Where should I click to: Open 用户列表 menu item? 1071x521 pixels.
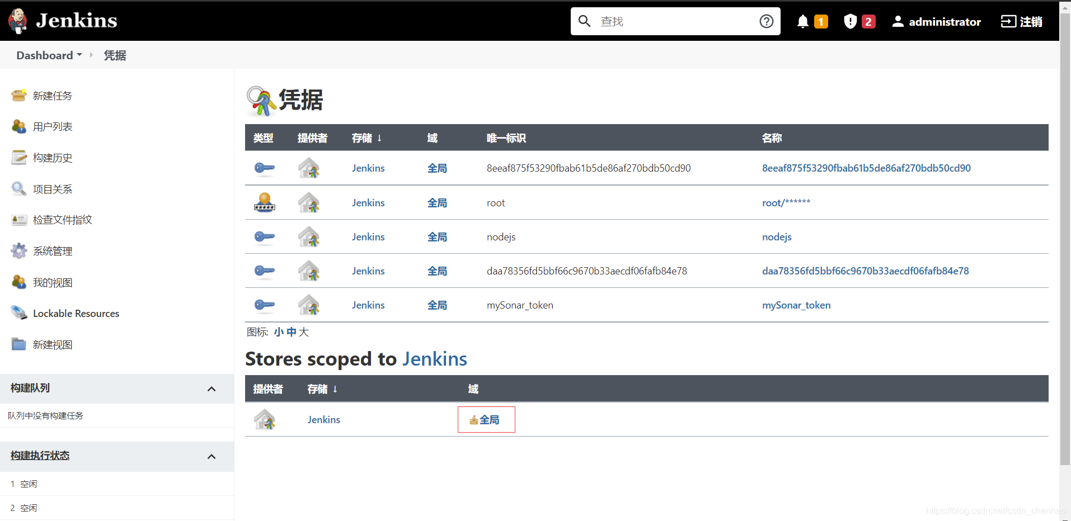click(x=53, y=126)
